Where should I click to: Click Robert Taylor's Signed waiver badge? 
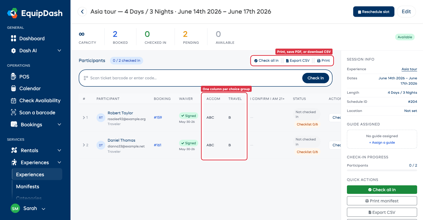pos(189,116)
